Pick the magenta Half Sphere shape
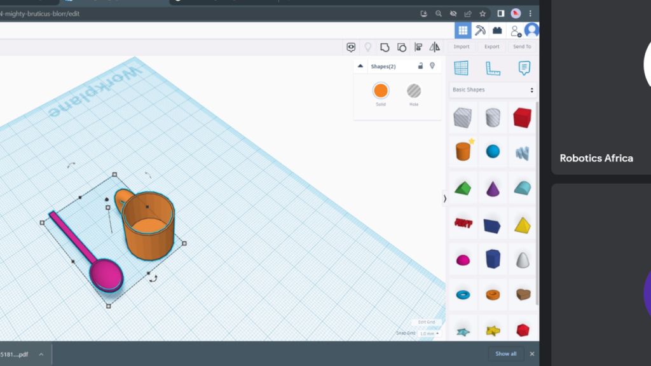This screenshot has width=651, height=366. click(463, 260)
